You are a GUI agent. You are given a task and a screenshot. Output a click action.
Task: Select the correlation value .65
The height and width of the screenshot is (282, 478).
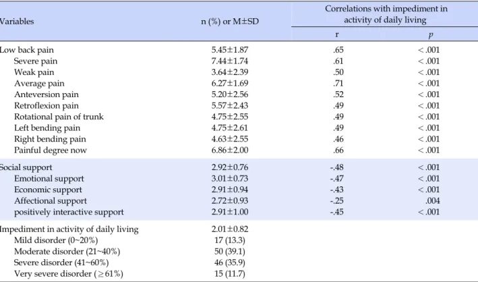[338, 50]
